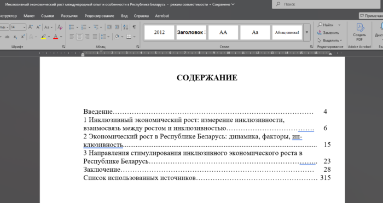Apply yellow text highlight color
The height and width of the screenshot is (203, 383).
pyautogui.click(x=43, y=37)
